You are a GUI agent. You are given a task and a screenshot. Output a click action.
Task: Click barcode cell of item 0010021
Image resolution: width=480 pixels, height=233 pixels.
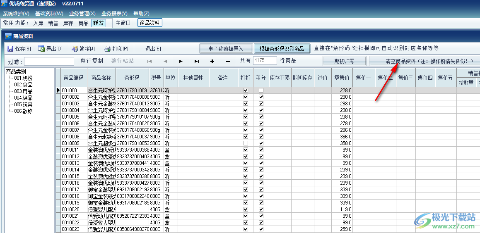pyautogui.click(x=132, y=216)
